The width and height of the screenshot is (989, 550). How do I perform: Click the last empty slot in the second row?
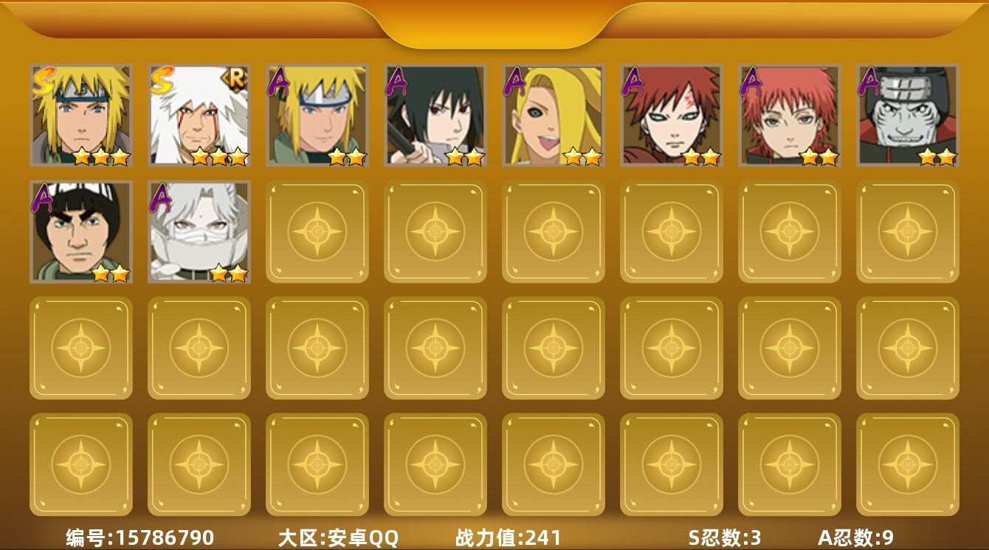coord(908,232)
